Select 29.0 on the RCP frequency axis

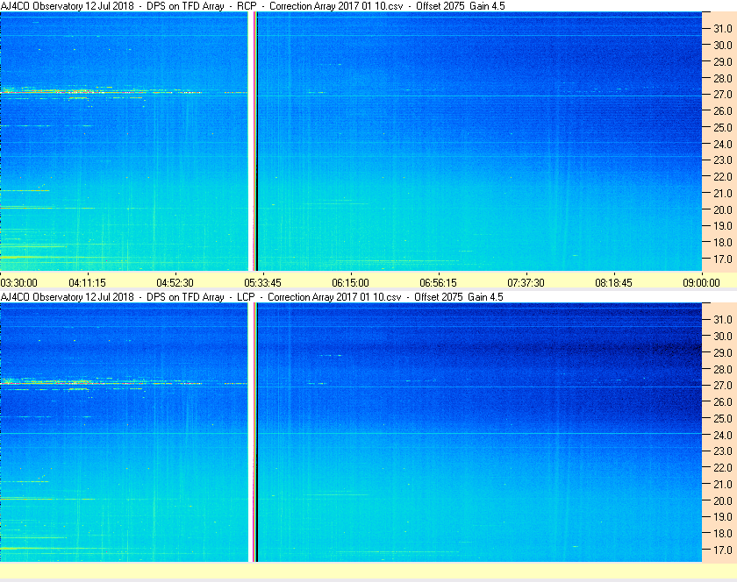(723, 61)
